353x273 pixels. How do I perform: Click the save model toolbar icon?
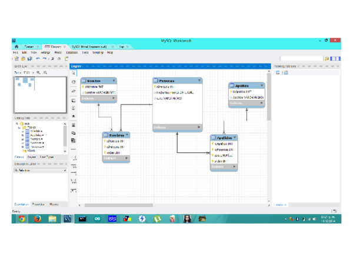point(30,59)
